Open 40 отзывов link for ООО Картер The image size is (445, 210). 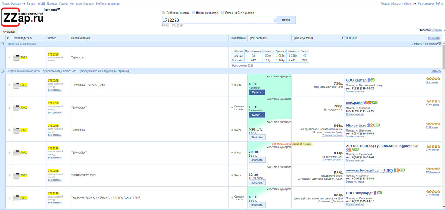coord(432,82)
